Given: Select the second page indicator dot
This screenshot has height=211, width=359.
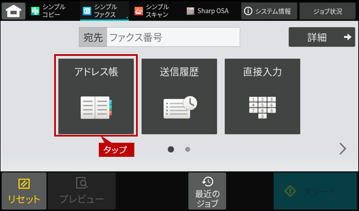Looking at the screenshot, I should coord(187,150).
